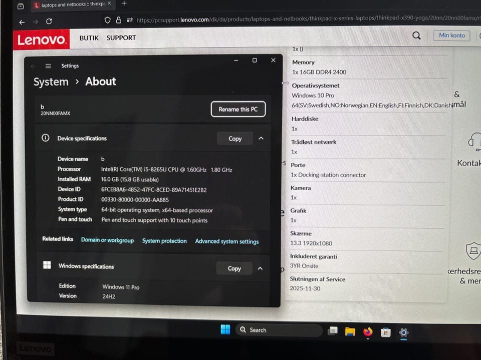Click the Settings gear on taskbar
This screenshot has height=360, width=481.
(404, 333)
